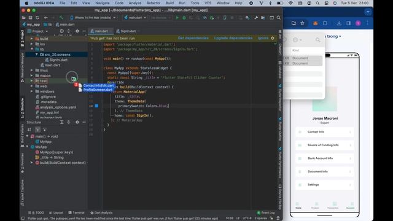Expand the windows folder
The image size is (393, 221).
(31, 91)
